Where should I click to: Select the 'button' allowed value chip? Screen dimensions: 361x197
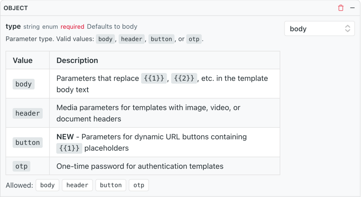[111, 185]
